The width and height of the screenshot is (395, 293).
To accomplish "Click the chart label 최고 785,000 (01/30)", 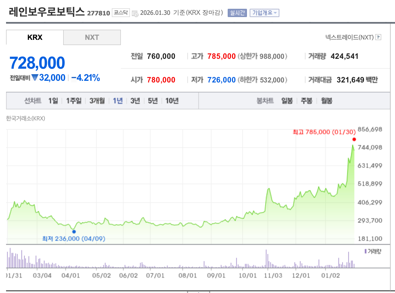I will pos(324,132).
